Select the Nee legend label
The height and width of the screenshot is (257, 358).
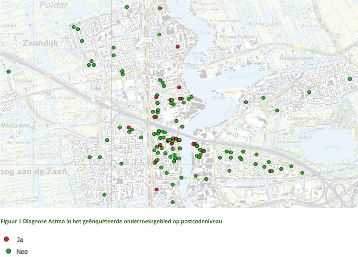(22, 252)
